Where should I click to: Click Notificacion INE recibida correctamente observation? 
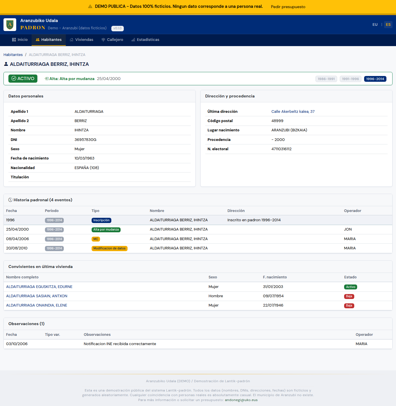[x=120, y=344]
